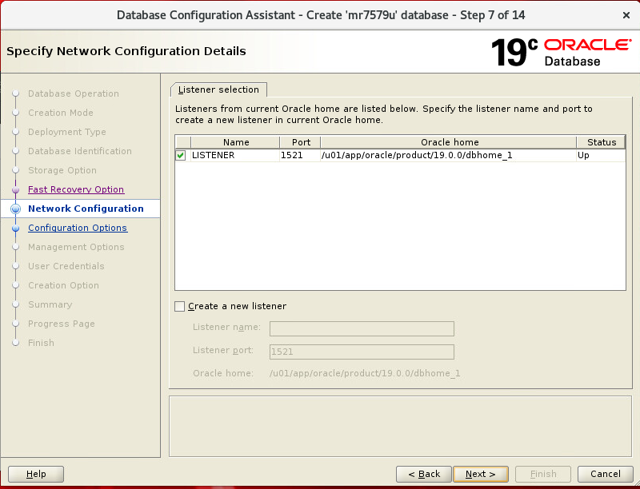Go to the Configuration Options step
640x489 pixels.
click(x=78, y=228)
